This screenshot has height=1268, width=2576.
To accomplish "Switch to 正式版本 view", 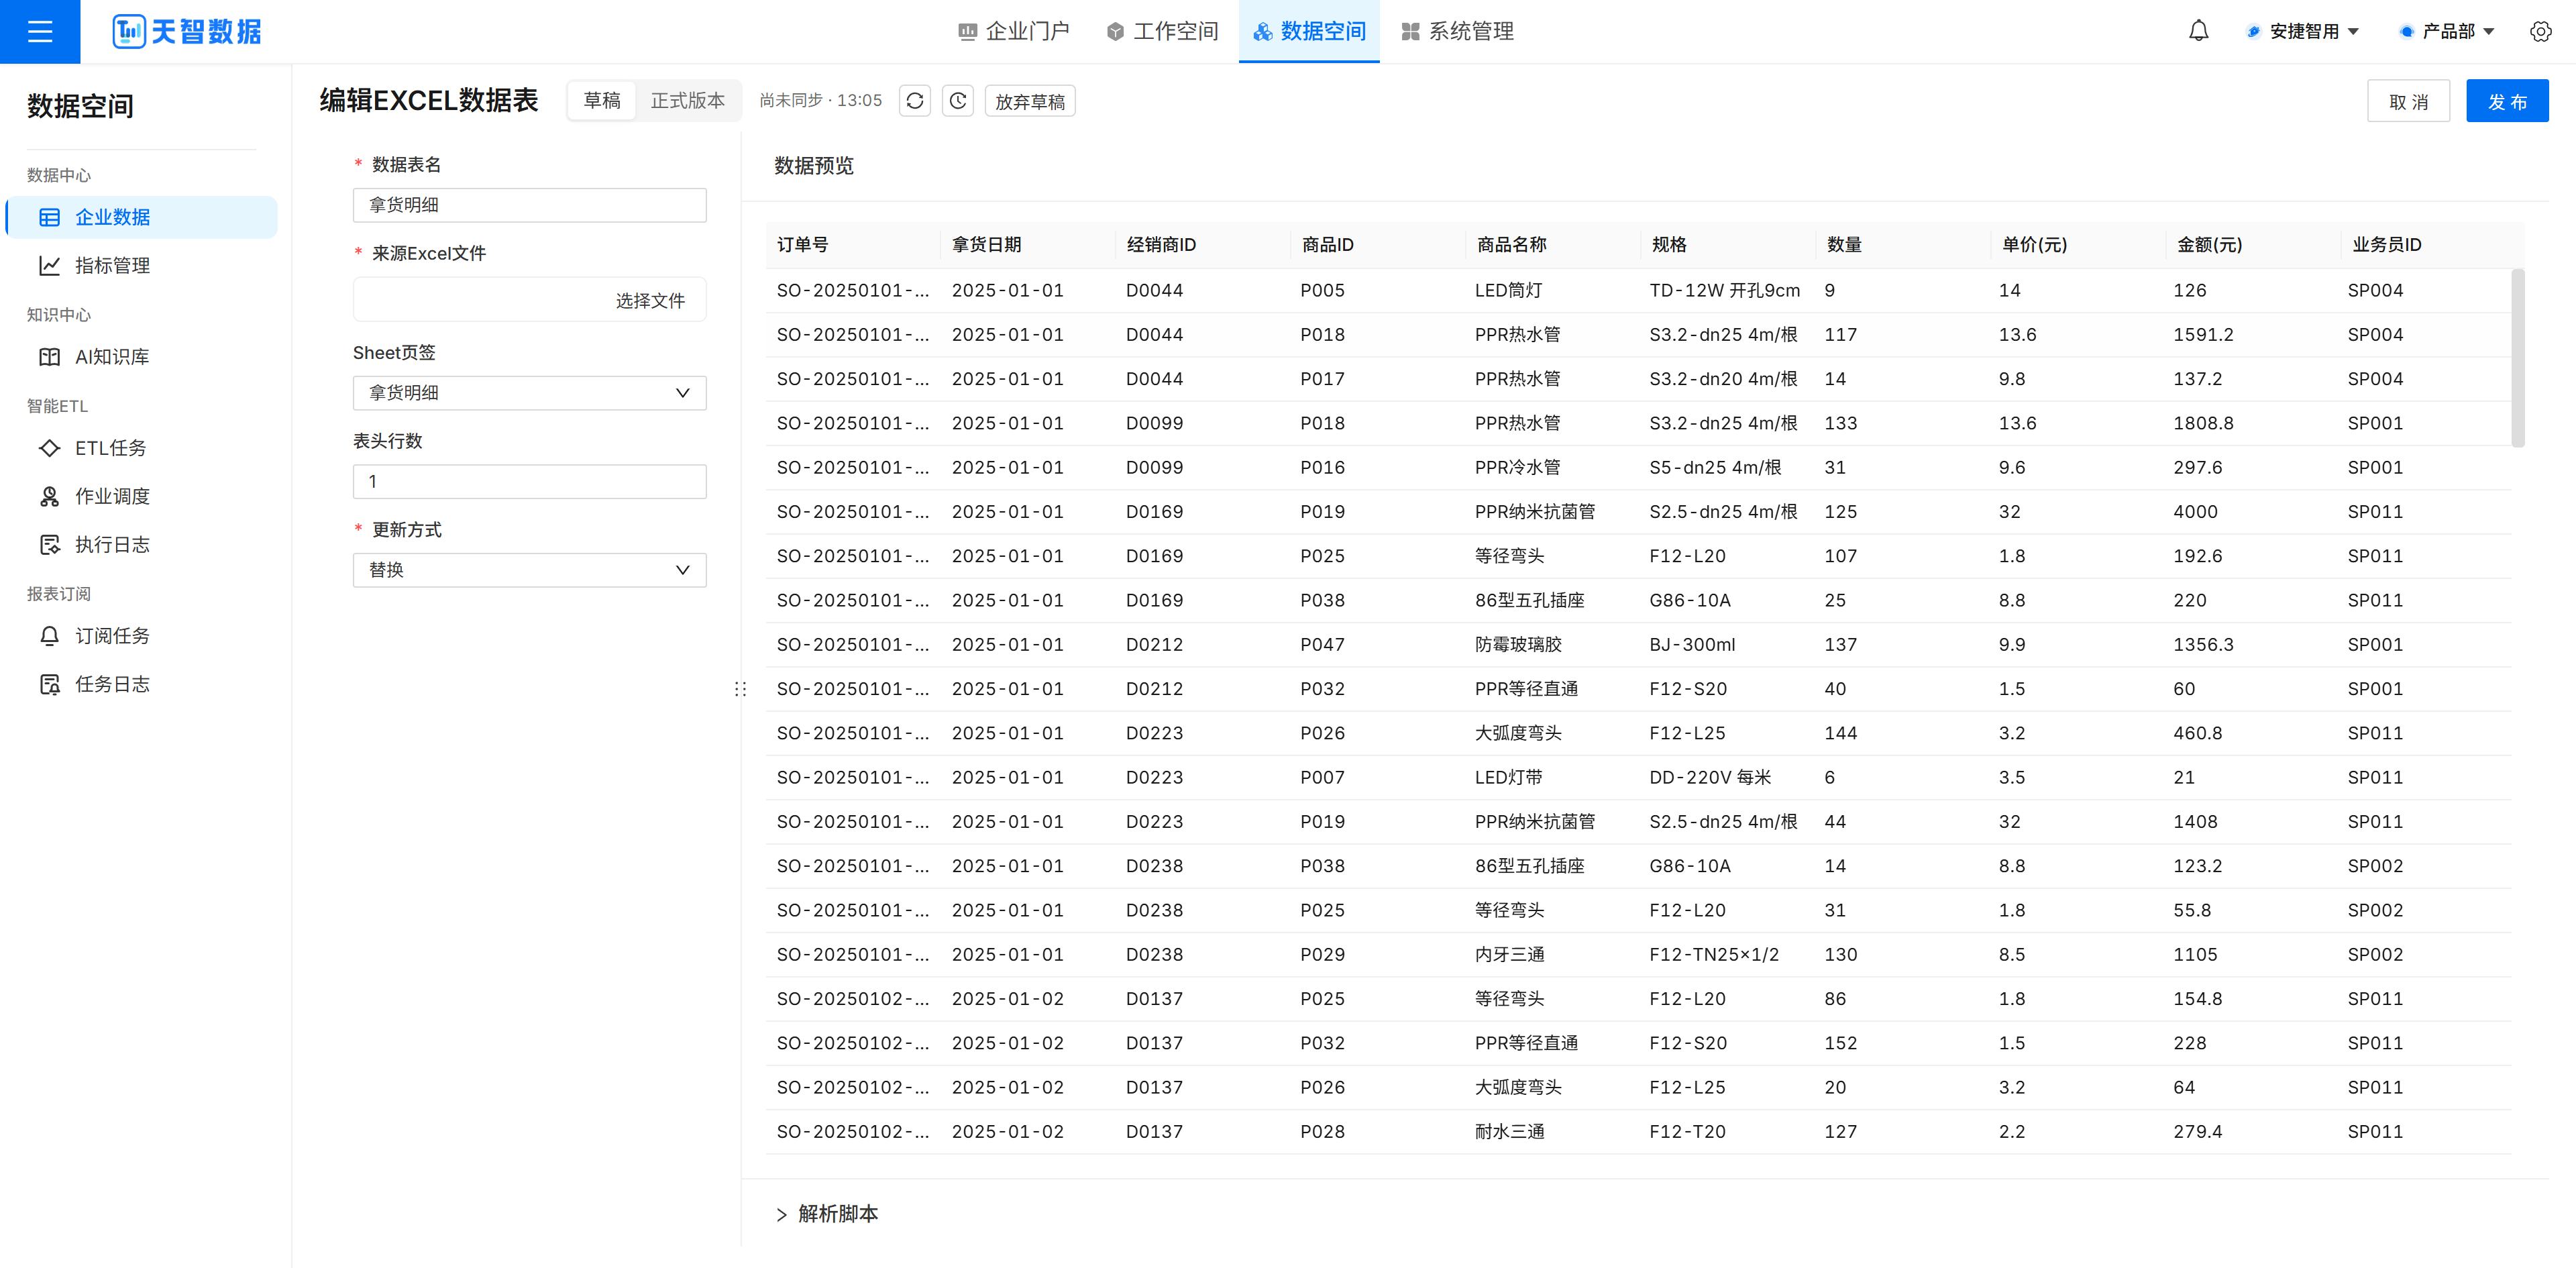I will tap(687, 101).
